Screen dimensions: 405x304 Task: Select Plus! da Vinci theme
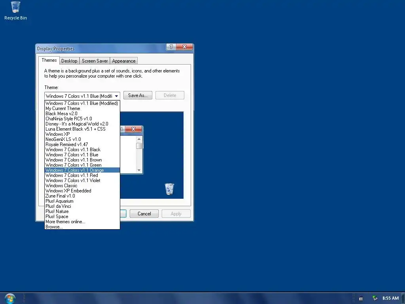(x=82, y=206)
